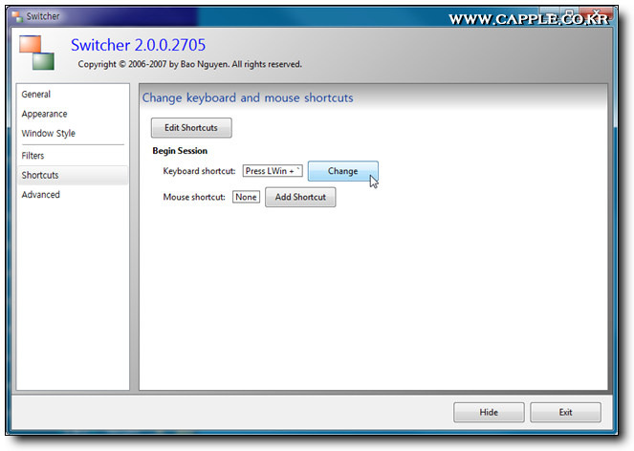This screenshot has height=451, width=634.
Task: Click the 'Mouse shortcut:' label
Action: [x=194, y=197]
